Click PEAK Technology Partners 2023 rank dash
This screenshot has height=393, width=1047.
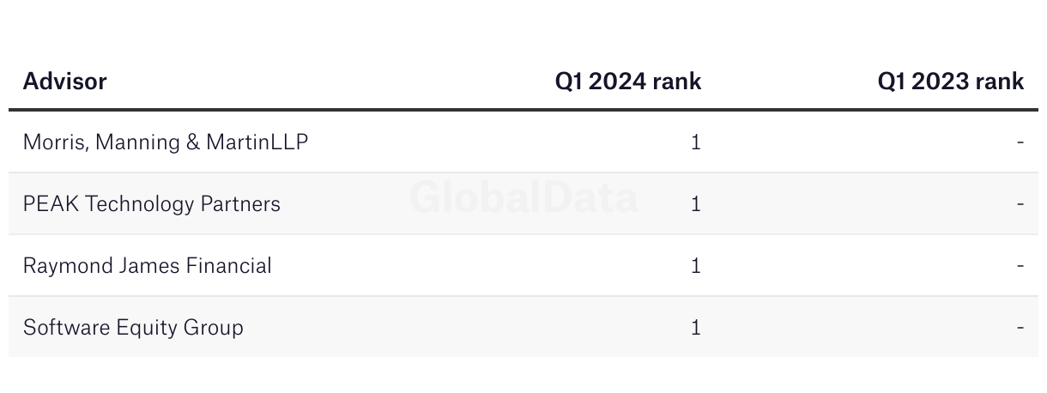pyautogui.click(x=1020, y=204)
